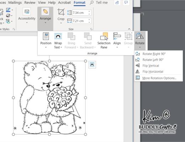This screenshot has height=142, width=185.
Task: Click the top-left image resize handle
Action: pyautogui.click(x=14, y=61)
